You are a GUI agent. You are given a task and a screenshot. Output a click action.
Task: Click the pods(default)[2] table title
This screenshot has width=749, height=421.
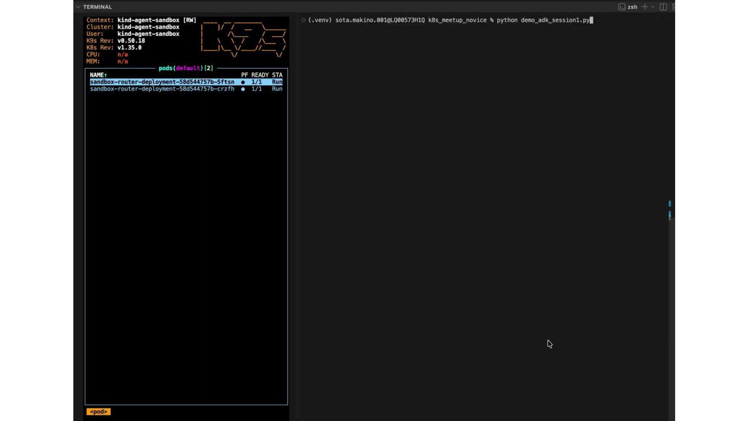point(186,68)
